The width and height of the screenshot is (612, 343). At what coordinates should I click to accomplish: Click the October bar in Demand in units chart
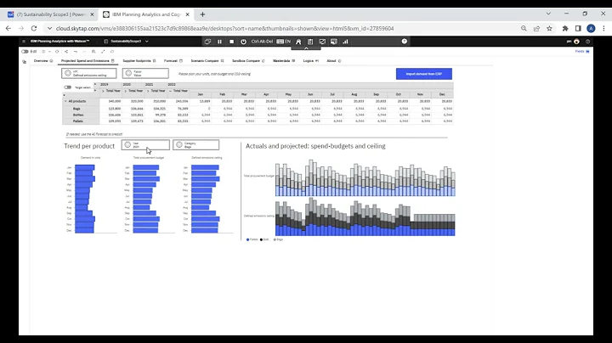85,219
